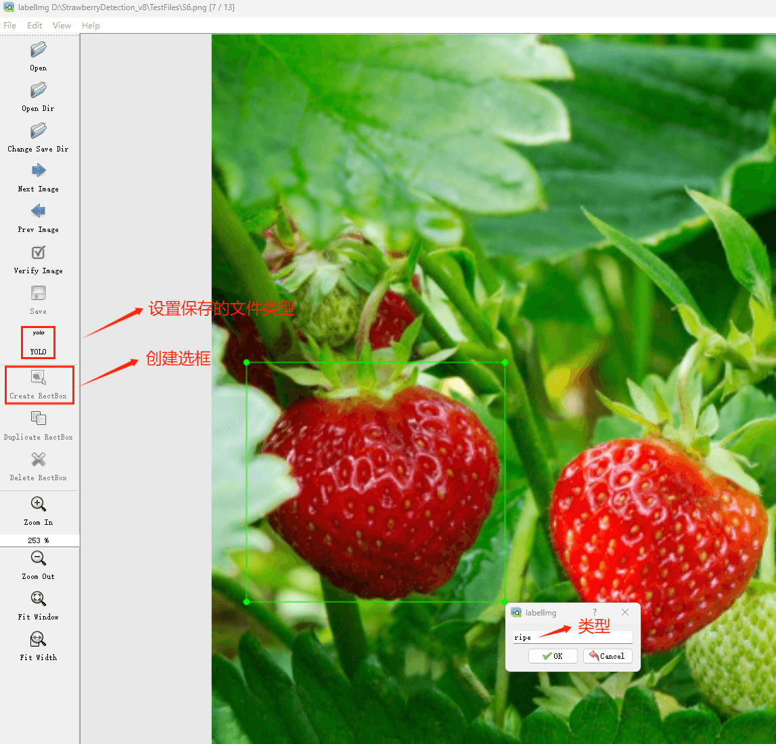
Task: Fit image to width
Action: [x=39, y=640]
